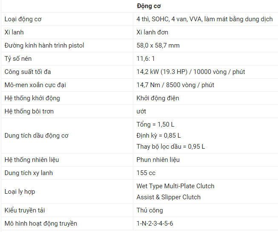
Task: Select the '58,0 x 58,7 mm' value
Action: point(158,45)
